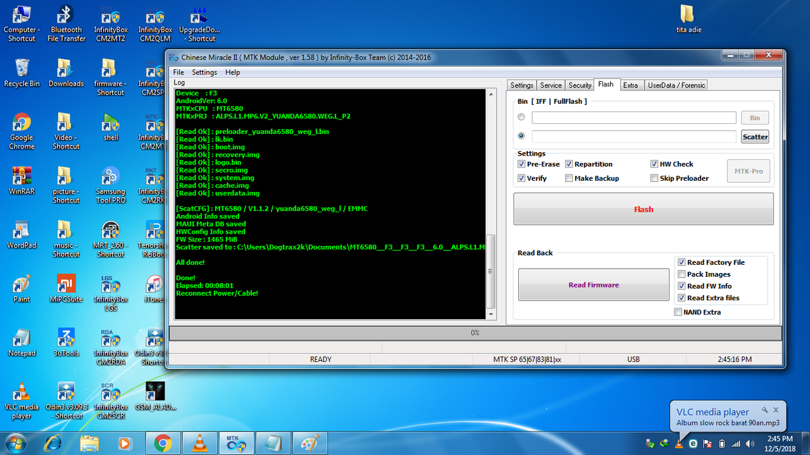
Task: Click the MTK-Pro button
Action: pyautogui.click(x=749, y=171)
